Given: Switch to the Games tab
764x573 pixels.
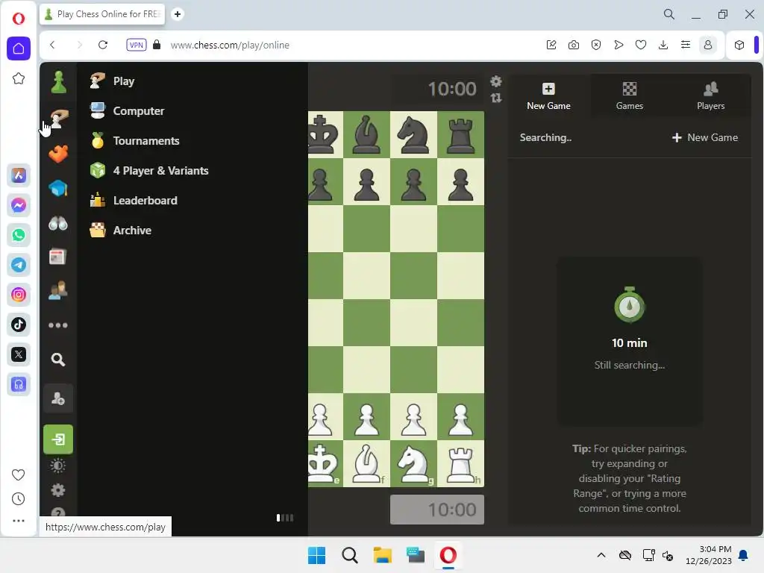Looking at the screenshot, I should tap(630, 96).
